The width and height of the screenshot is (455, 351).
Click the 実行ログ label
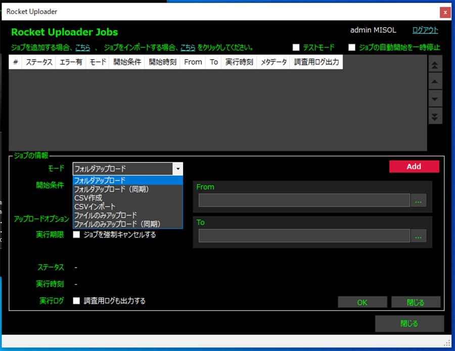click(x=52, y=301)
